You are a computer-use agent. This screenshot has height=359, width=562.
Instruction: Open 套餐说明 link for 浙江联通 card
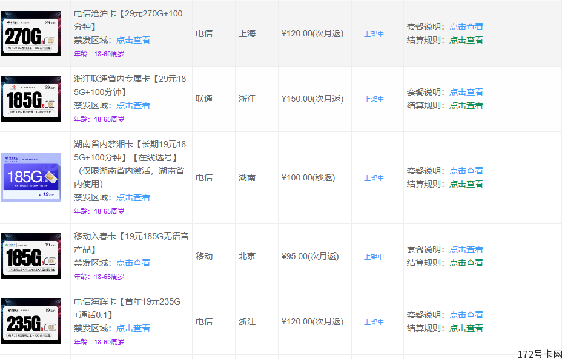click(466, 92)
